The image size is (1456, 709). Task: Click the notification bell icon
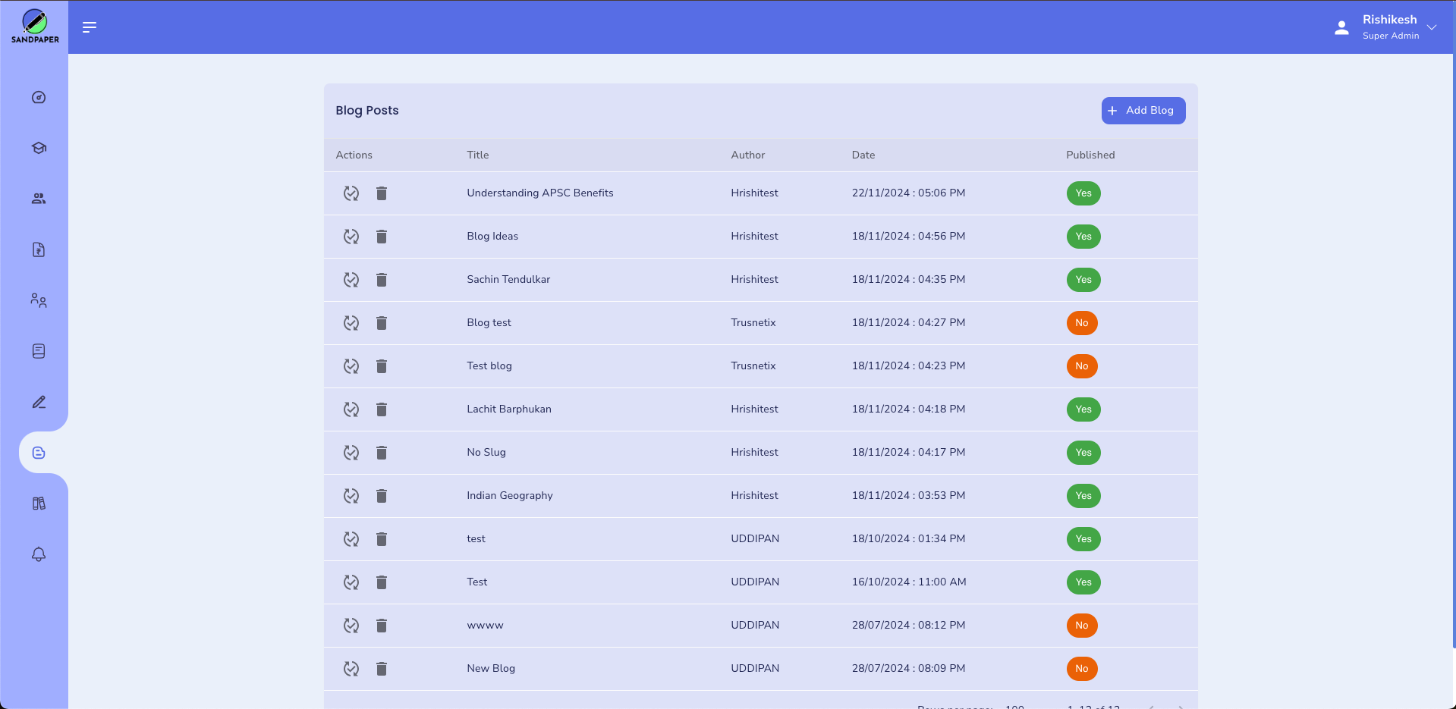click(37, 554)
